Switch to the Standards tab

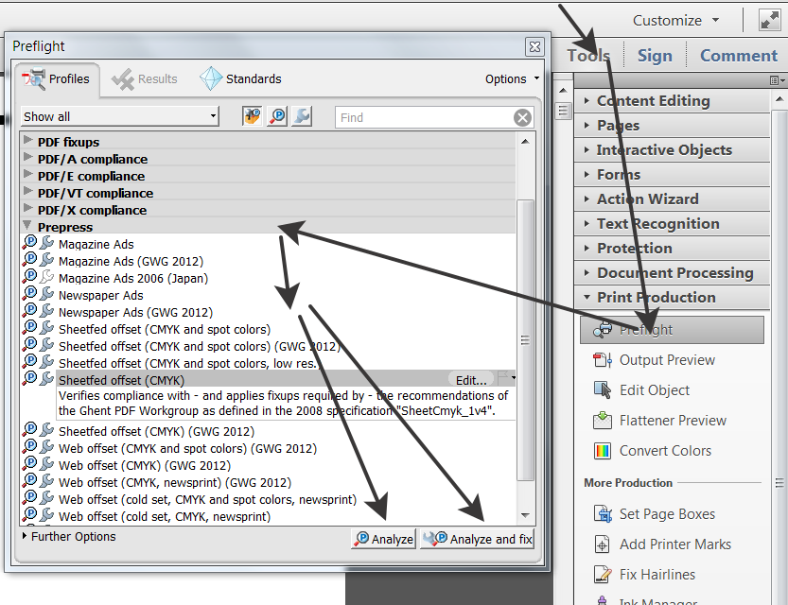tap(240, 79)
